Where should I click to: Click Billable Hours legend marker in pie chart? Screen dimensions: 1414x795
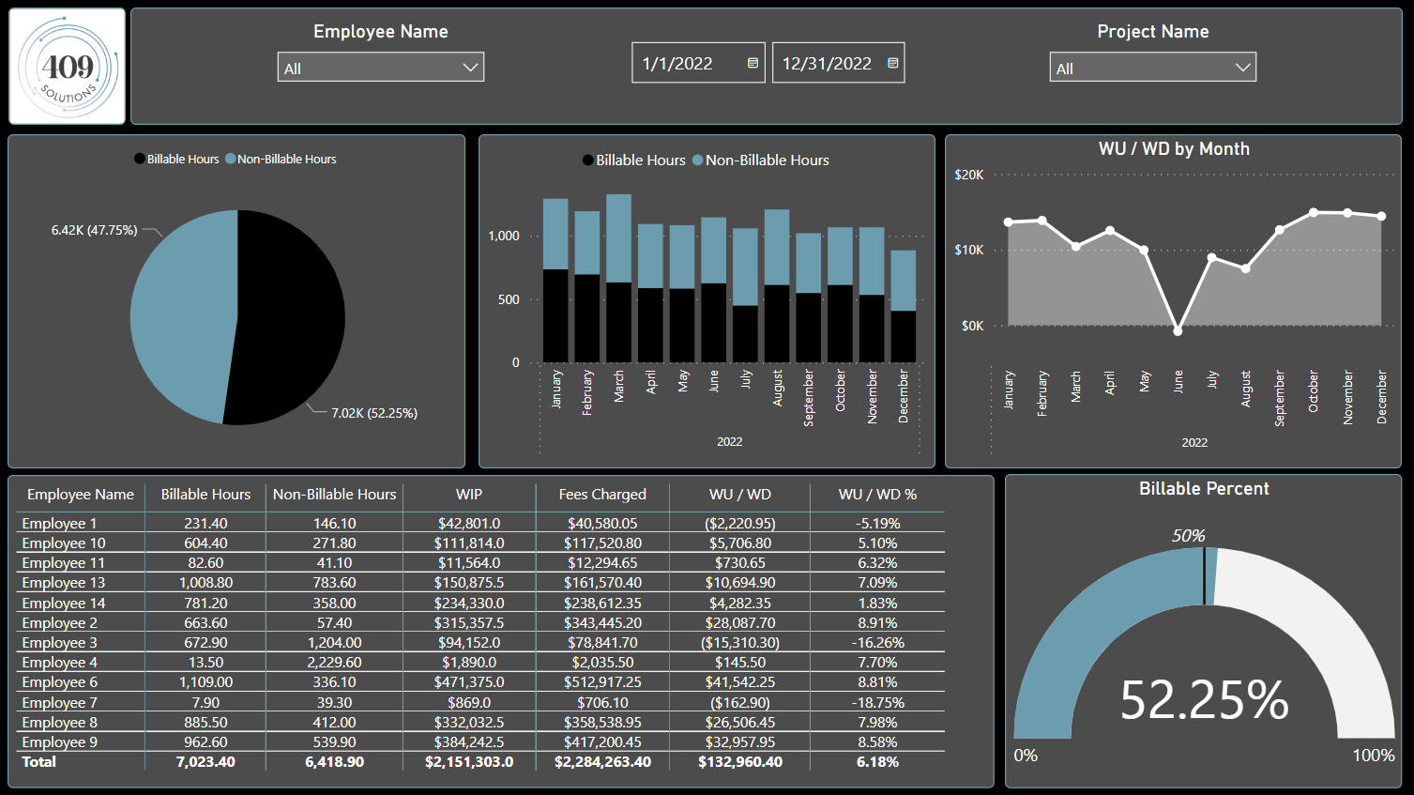click(140, 160)
